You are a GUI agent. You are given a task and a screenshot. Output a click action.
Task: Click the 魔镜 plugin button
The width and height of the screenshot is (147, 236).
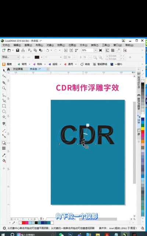[x=7, y=64]
